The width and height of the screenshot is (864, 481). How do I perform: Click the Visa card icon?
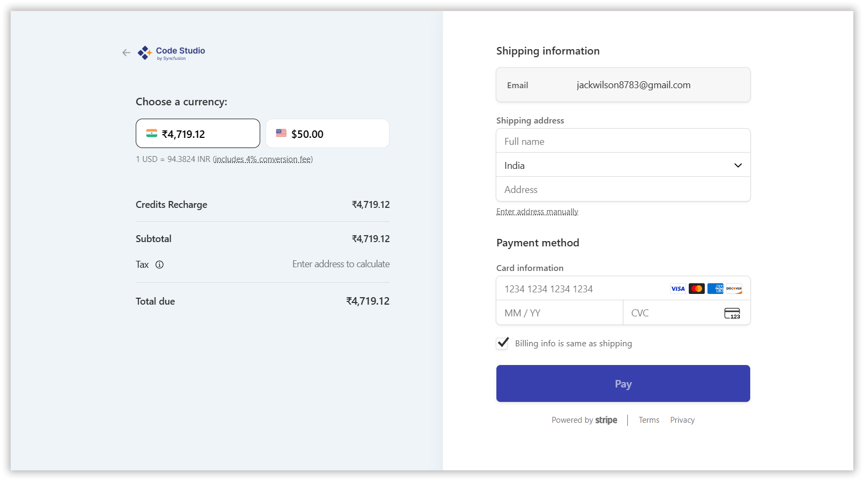(678, 289)
